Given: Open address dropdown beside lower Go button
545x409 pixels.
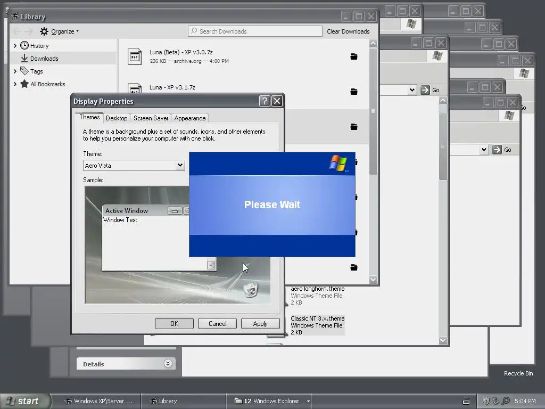Looking at the screenshot, I should 484,150.
